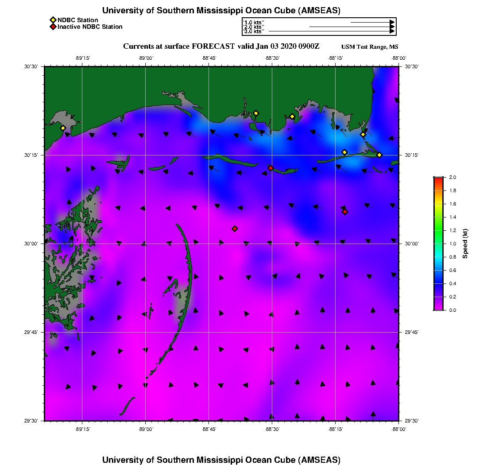Click red diamond icon in the legend
The width and height of the screenshot is (487, 465).
53,27
